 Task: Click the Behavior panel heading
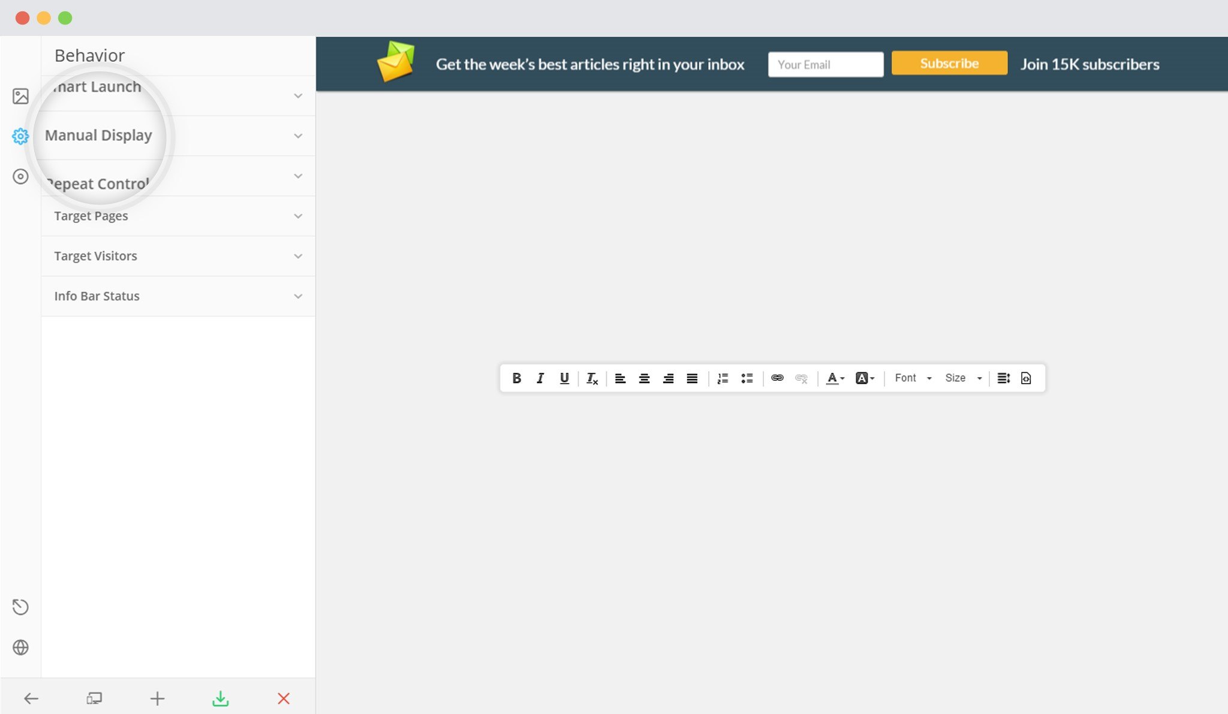(89, 55)
